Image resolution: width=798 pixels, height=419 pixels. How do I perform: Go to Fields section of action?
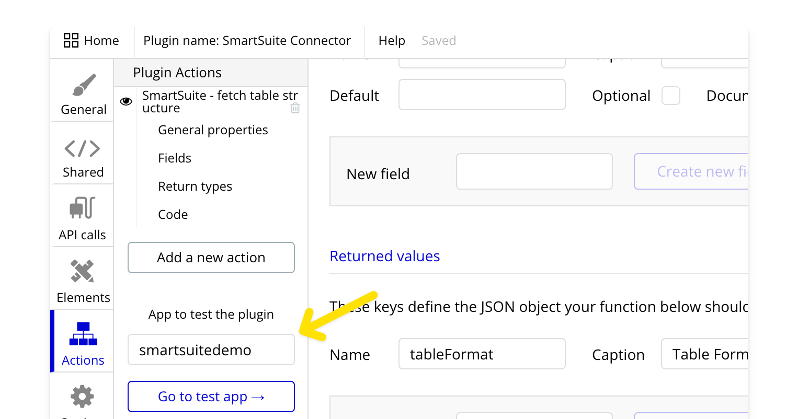[x=175, y=158]
